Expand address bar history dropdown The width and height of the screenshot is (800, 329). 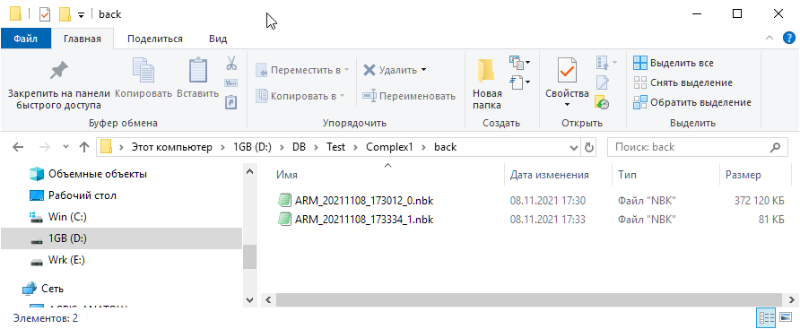(574, 147)
